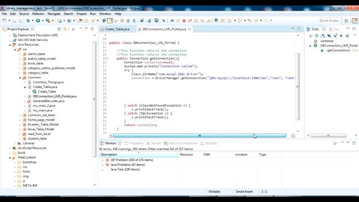Screen dimensions: 359x202
Task: Open the Outline view menu chevron
Action: (x=355, y=35)
